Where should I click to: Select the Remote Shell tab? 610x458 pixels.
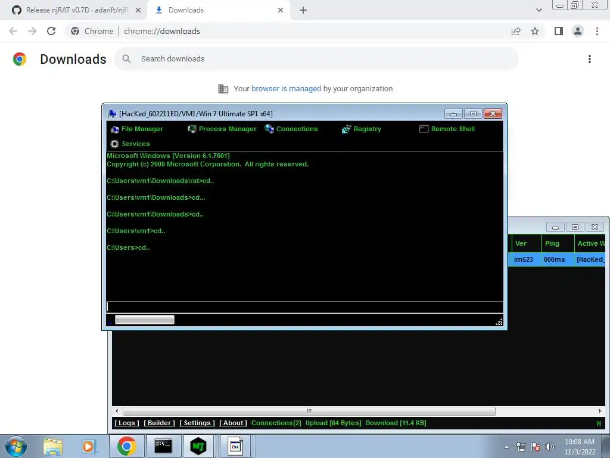coord(447,129)
